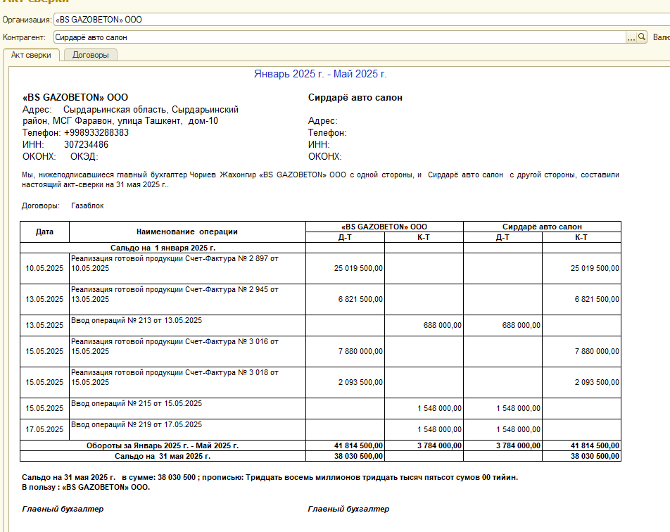
Task: Click the «BS GAZOBETON» ООО table column header
Action: pyautogui.click(x=384, y=227)
